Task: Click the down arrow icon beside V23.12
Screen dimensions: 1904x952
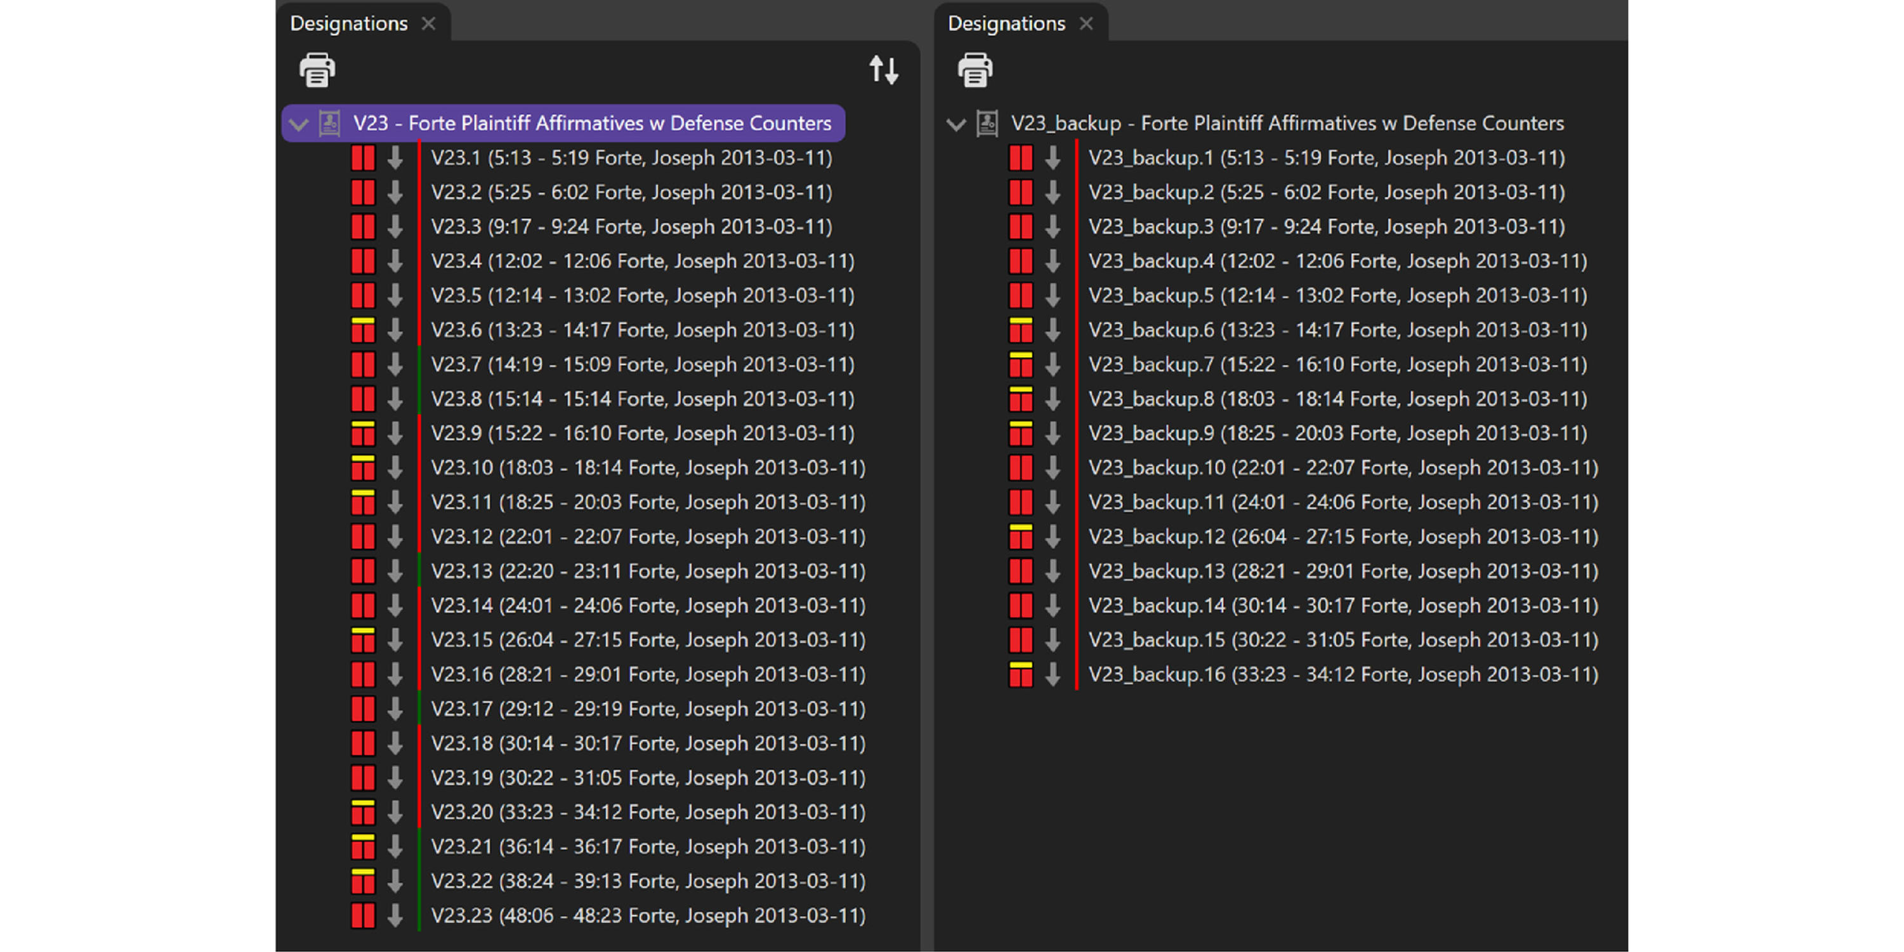Action: point(395,537)
